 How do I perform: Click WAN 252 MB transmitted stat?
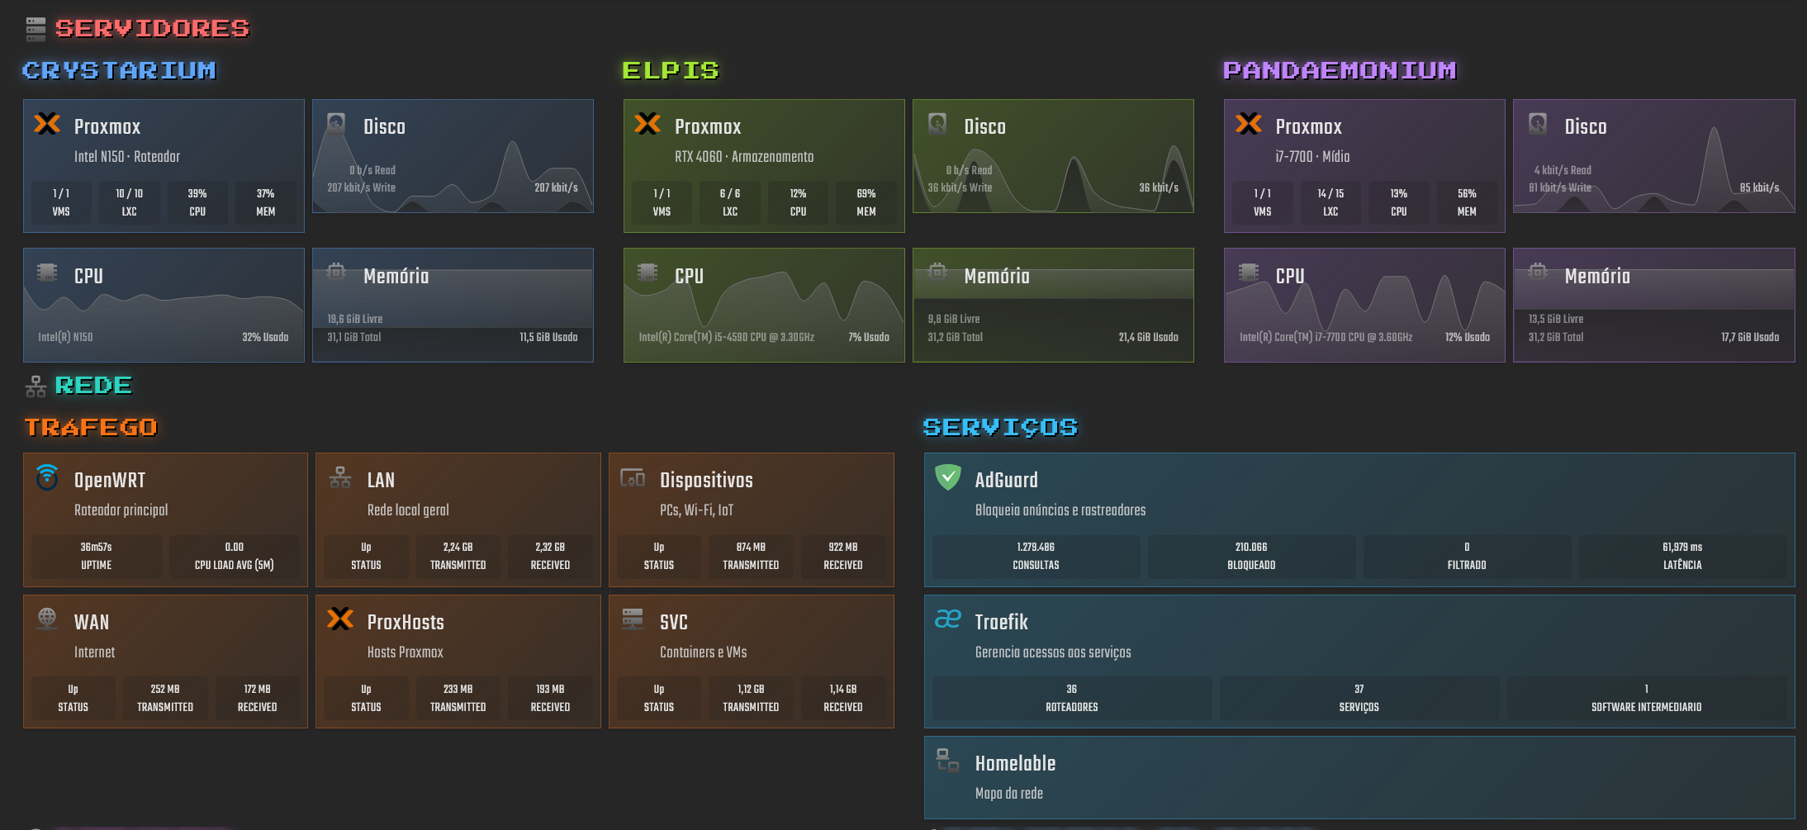165,698
